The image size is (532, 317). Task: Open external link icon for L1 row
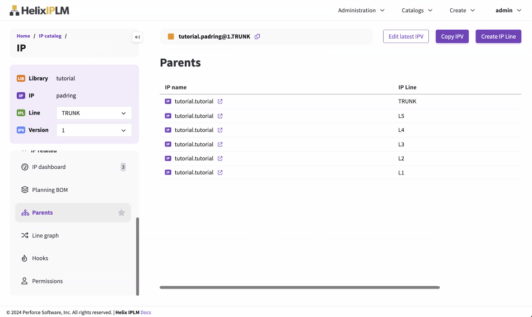[x=220, y=173]
